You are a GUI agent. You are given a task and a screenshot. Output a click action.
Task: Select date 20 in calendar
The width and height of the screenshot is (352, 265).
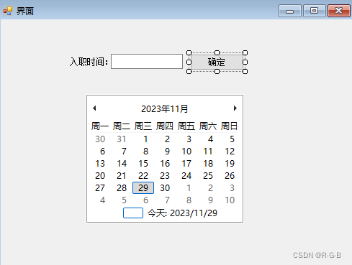(x=100, y=176)
